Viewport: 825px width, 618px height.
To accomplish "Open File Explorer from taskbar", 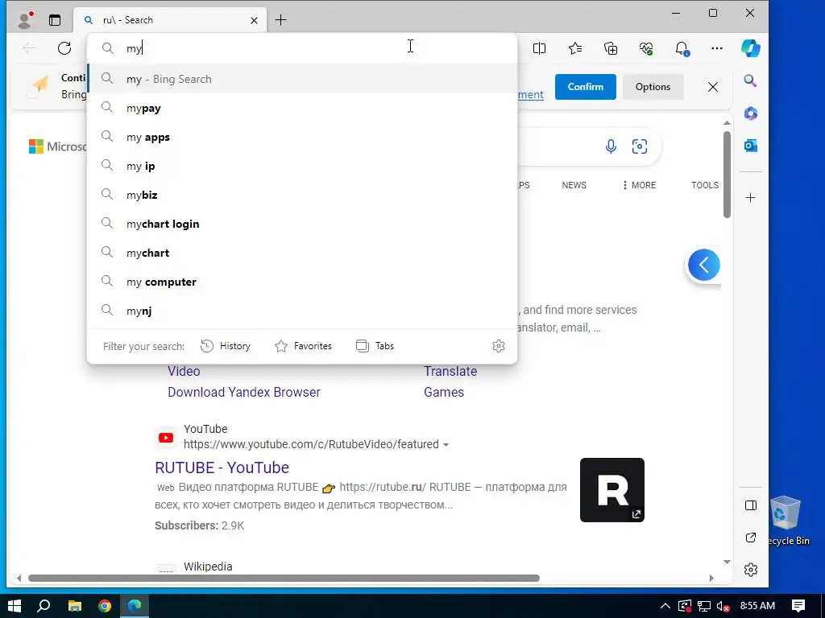I will pos(75,606).
